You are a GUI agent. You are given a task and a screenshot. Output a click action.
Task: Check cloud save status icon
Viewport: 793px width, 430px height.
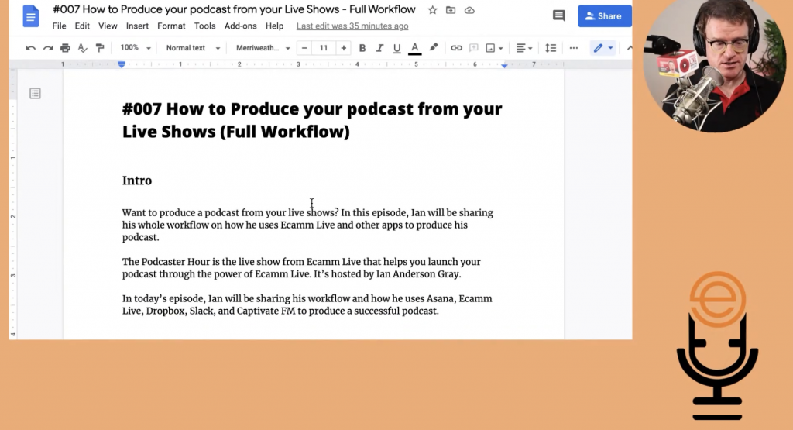click(x=469, y=10)
